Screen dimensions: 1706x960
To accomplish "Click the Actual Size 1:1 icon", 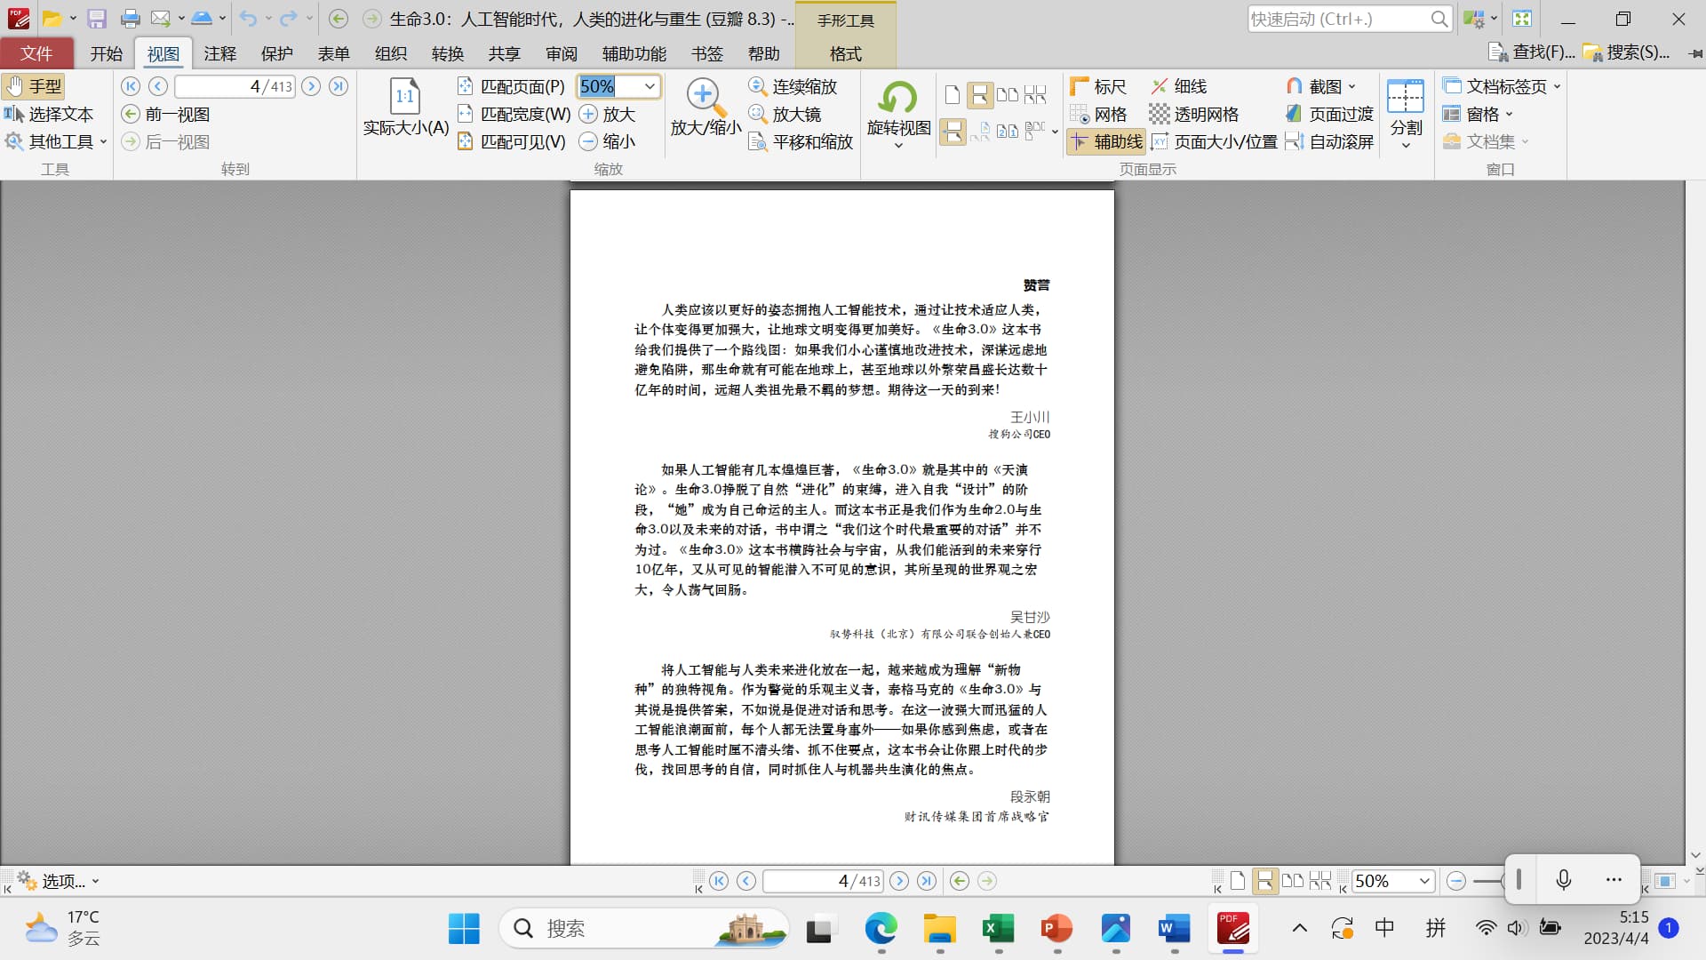I will (405, 96).
